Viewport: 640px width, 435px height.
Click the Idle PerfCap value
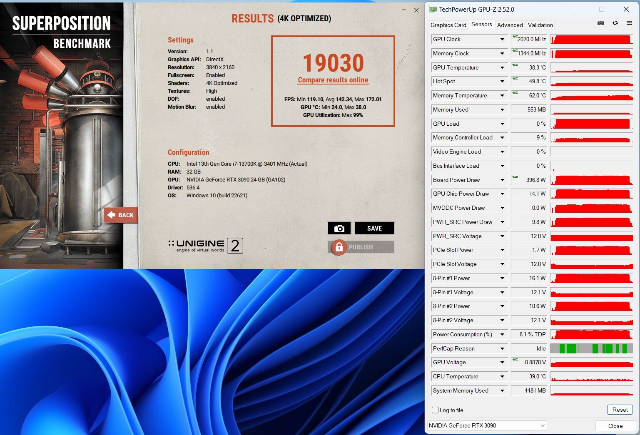coord(529,348)
